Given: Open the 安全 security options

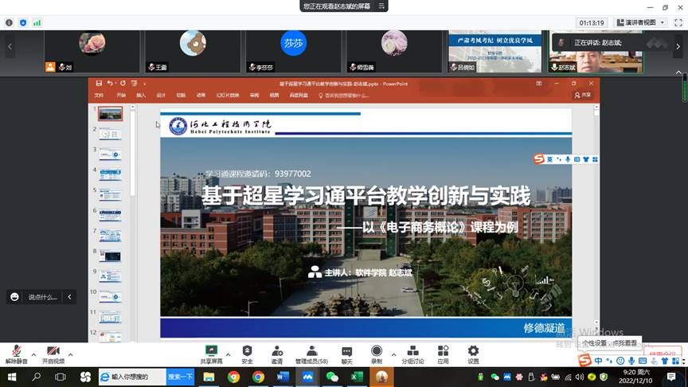Looking at the screenshot, I should click(x=247, y=354).
